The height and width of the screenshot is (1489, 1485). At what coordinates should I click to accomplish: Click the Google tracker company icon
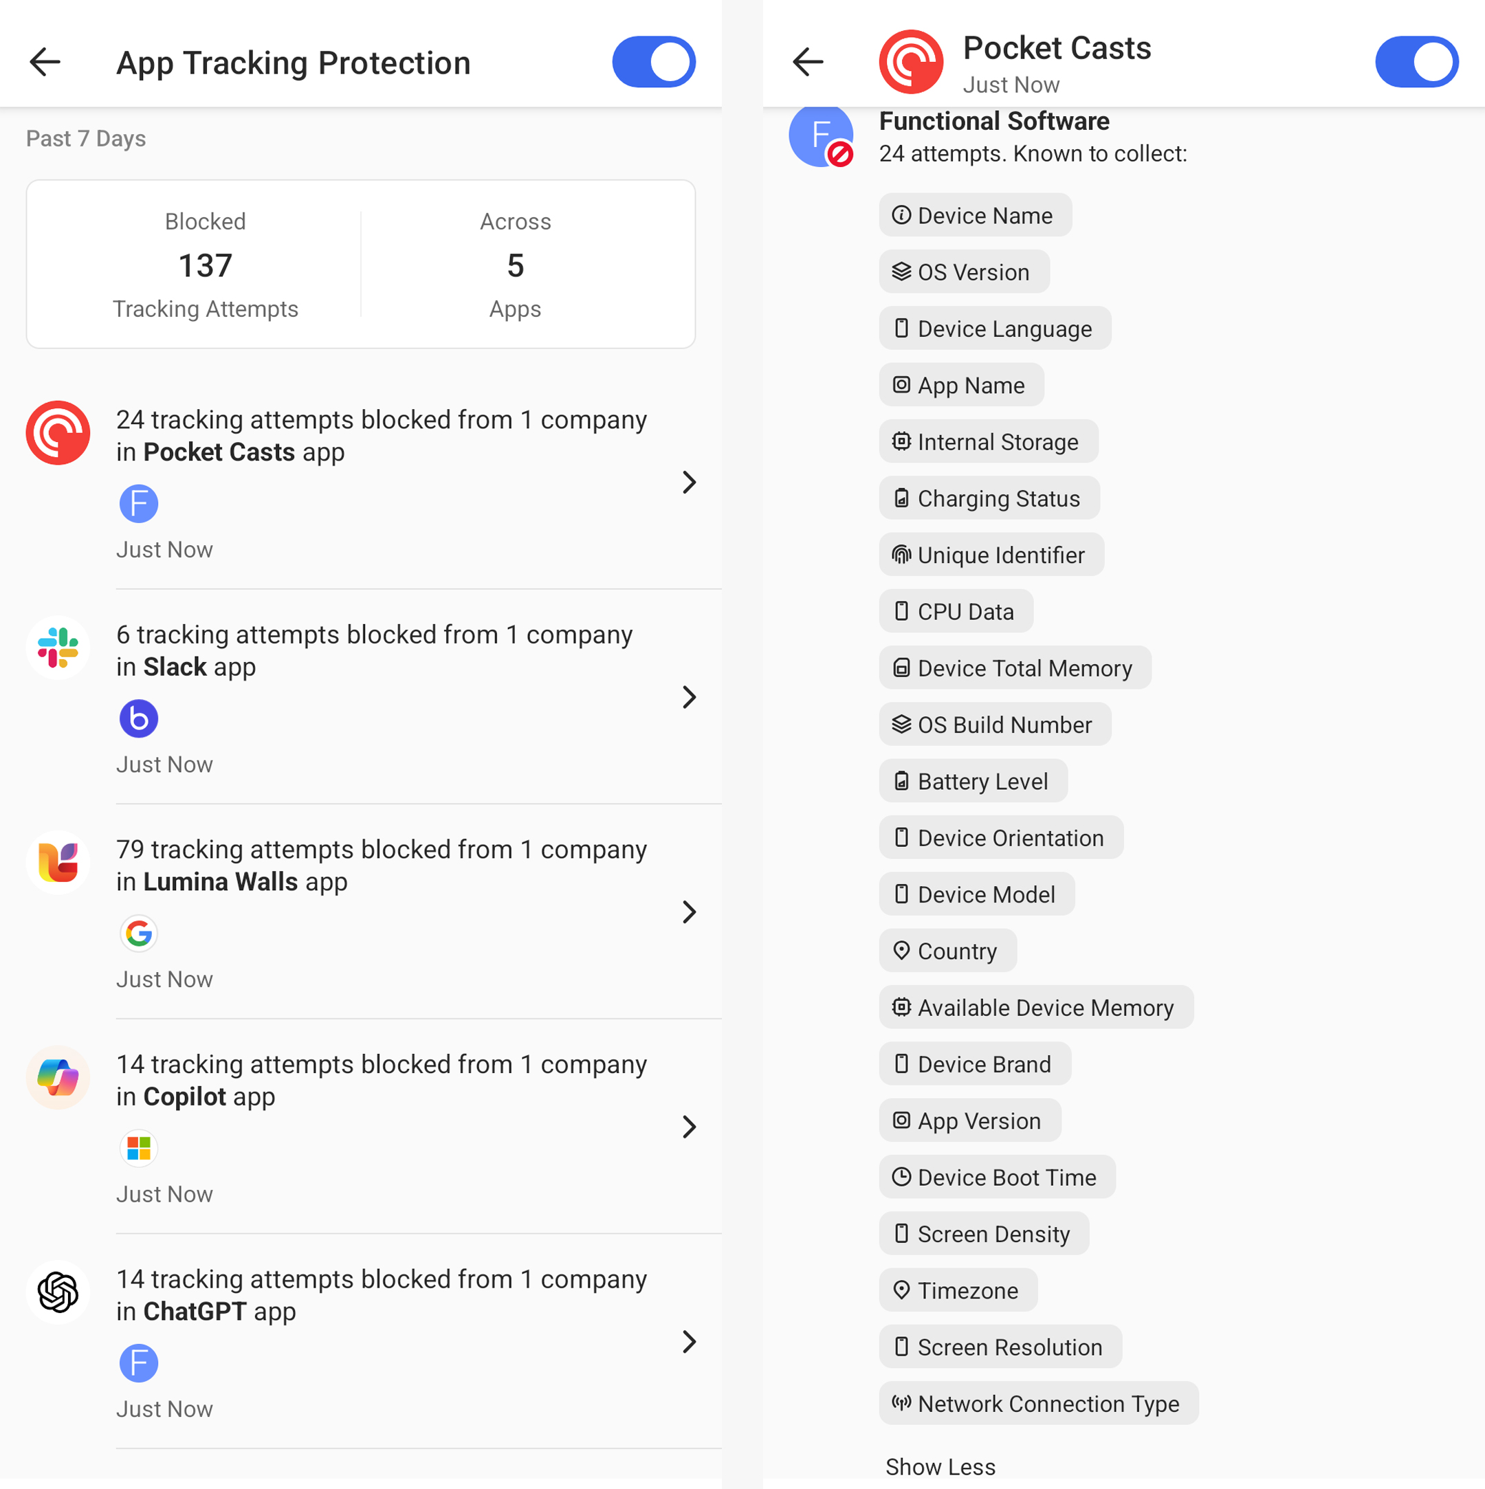[x=139, y=934]
